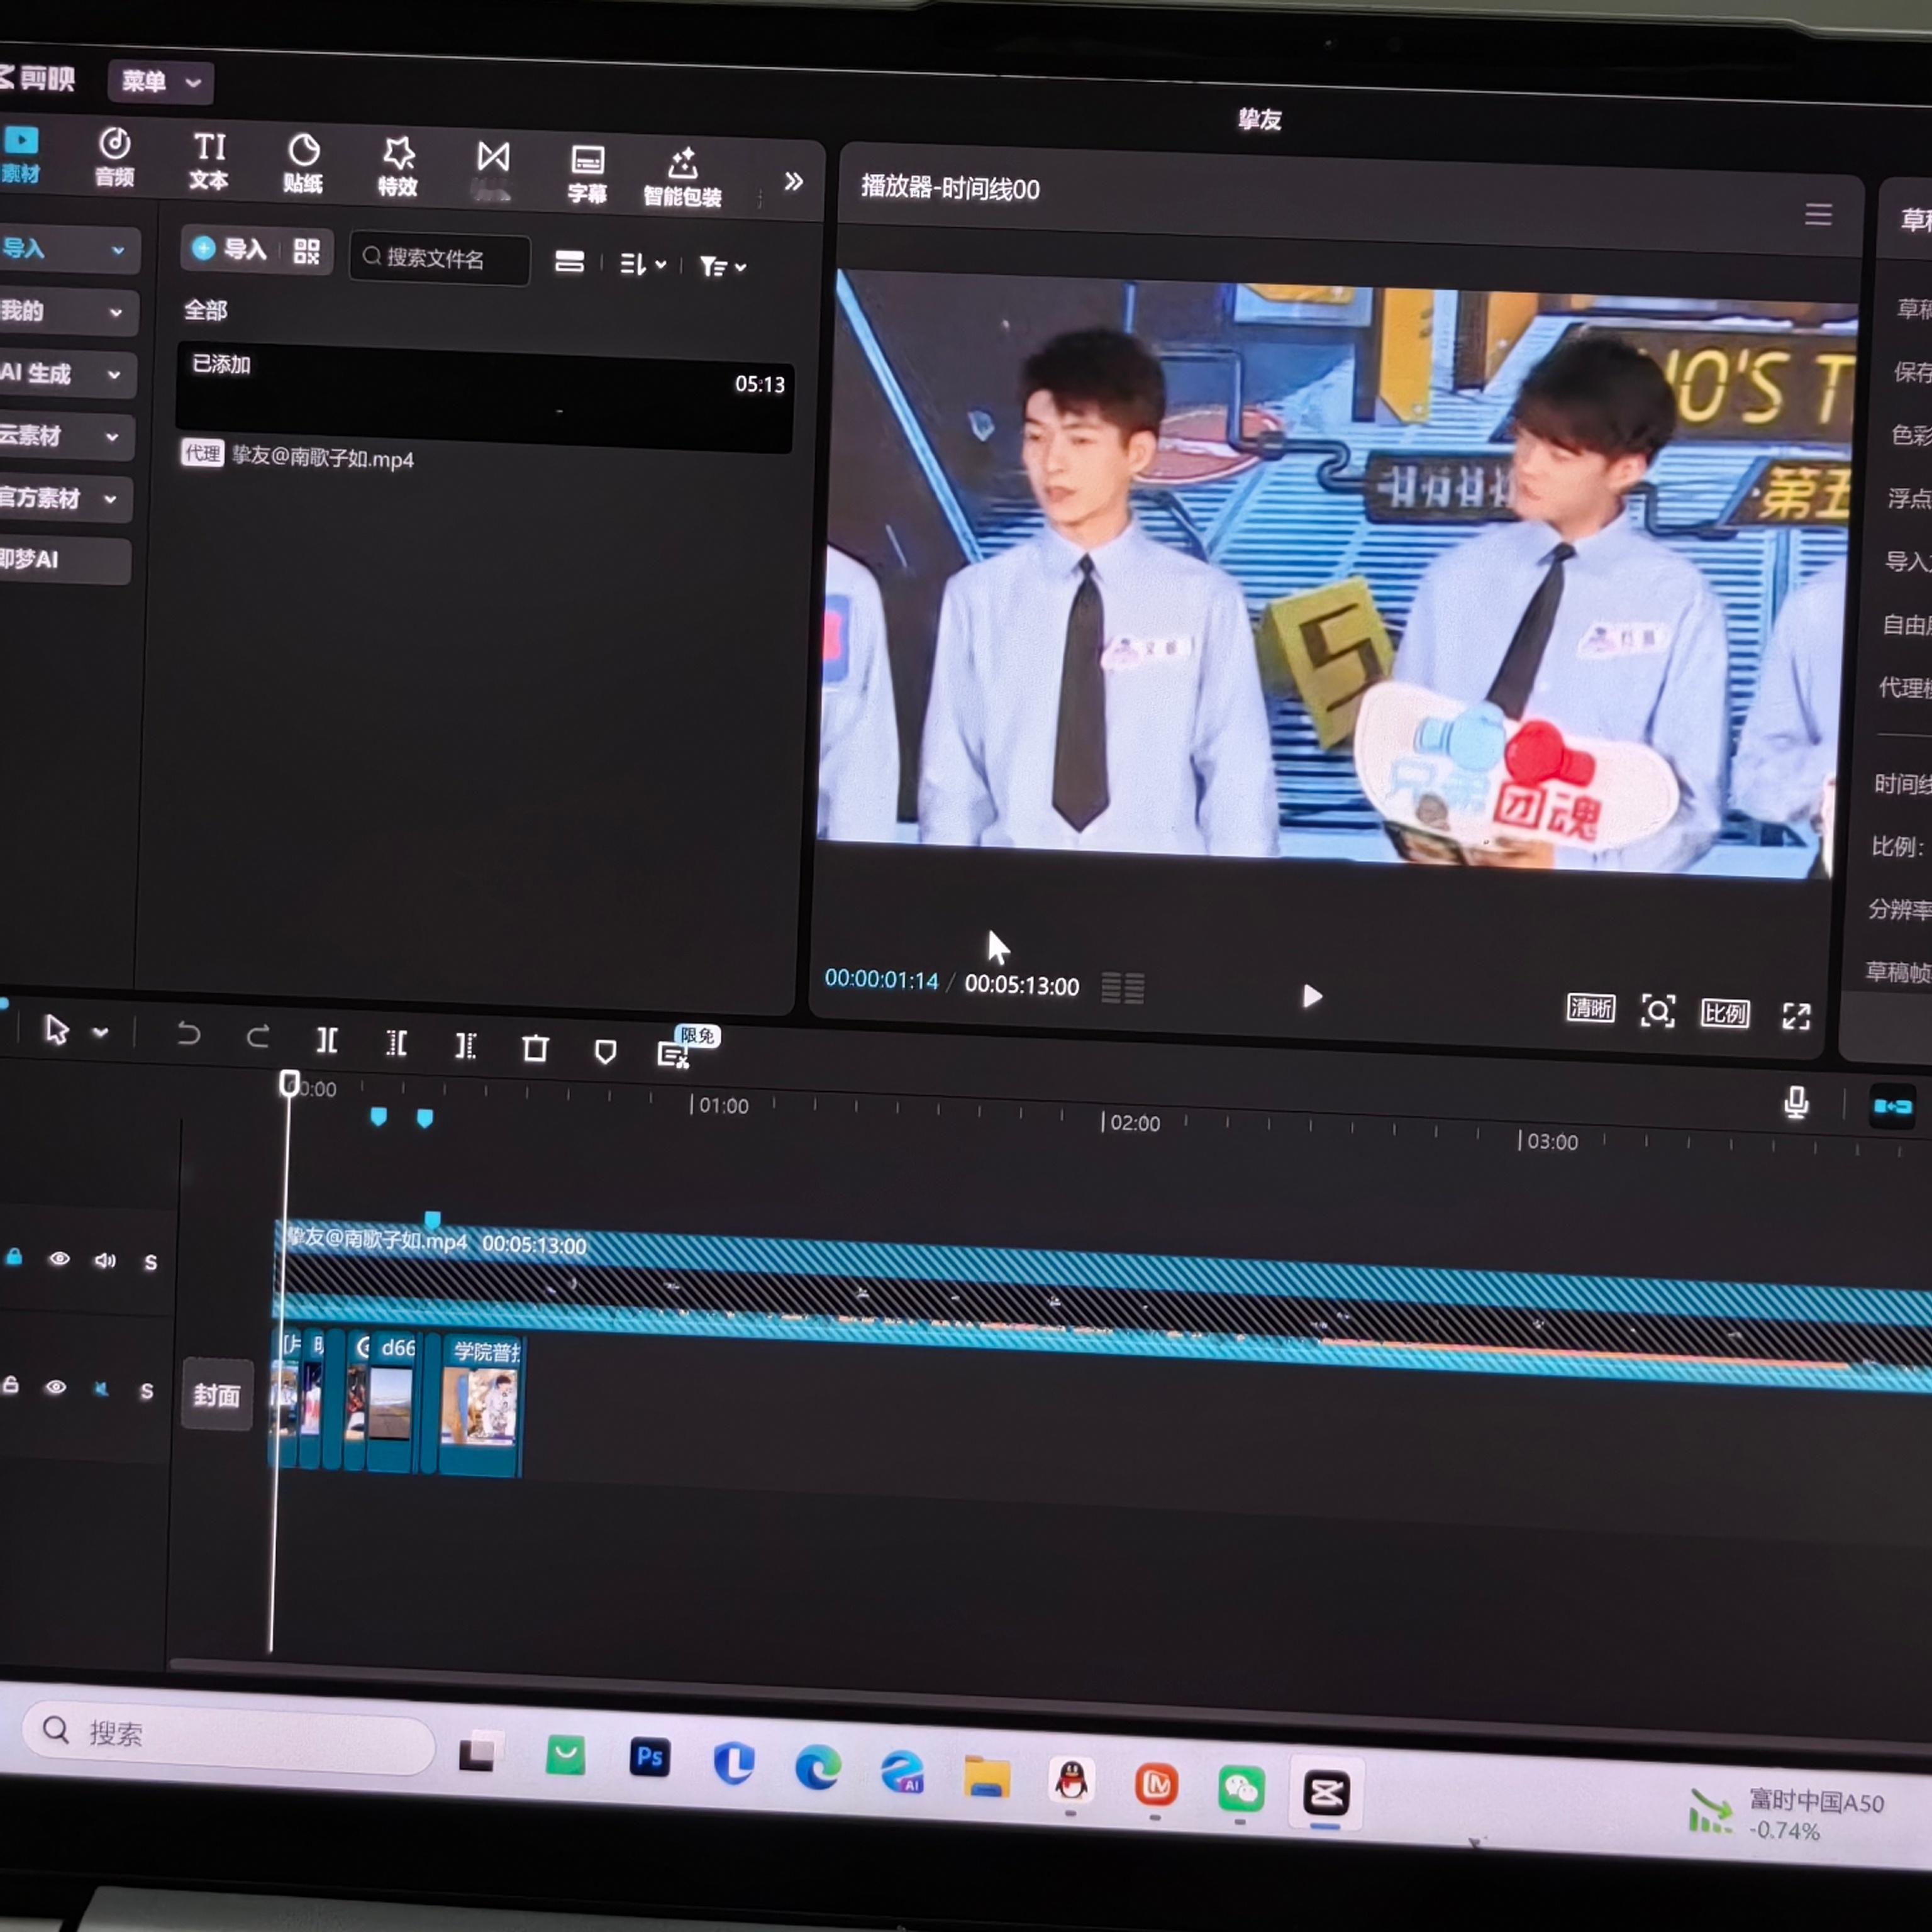The height and width of the screenshot is (1932, 1932).
Task: Click the fullscreen expand icon in player
Action: point(1796,1016)
